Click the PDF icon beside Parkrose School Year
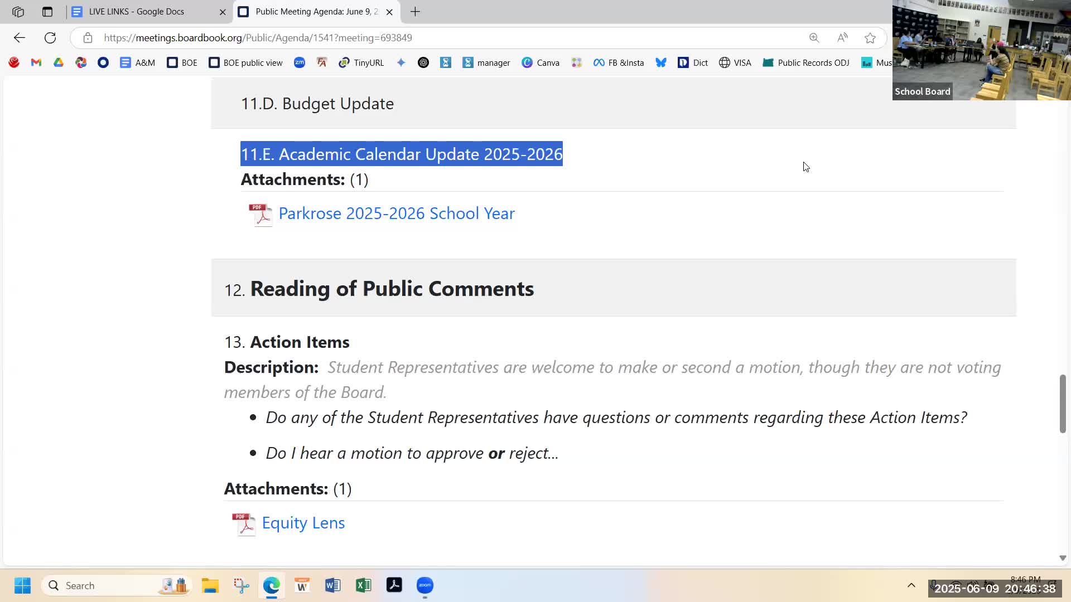Screen dimensions: 1071x602 click(260, 215)
